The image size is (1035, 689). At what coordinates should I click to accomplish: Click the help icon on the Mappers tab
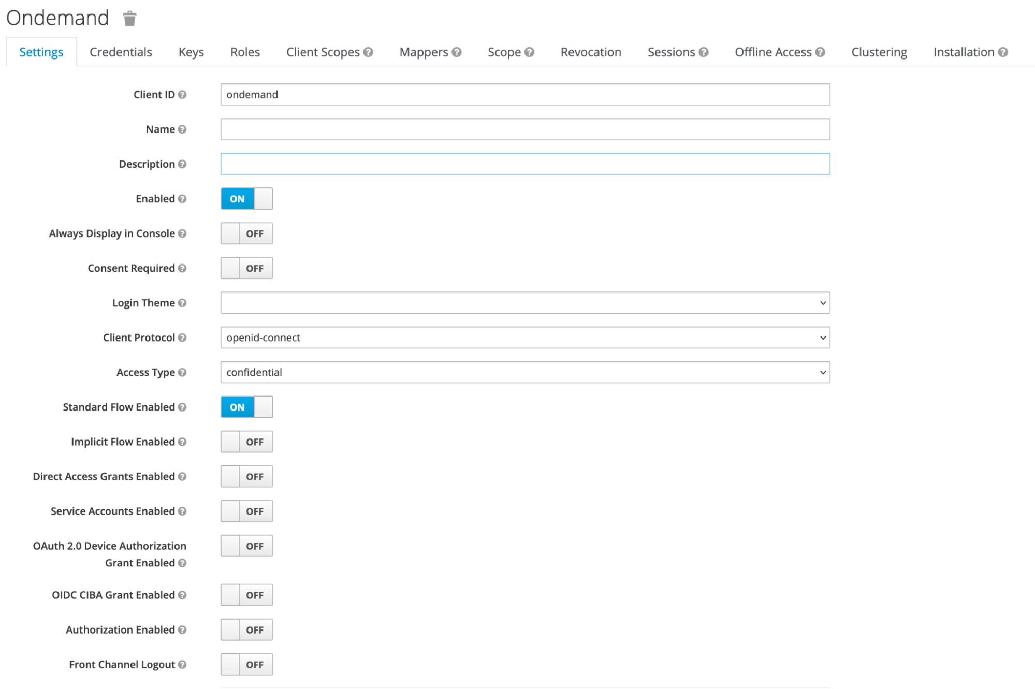[457, 52]
